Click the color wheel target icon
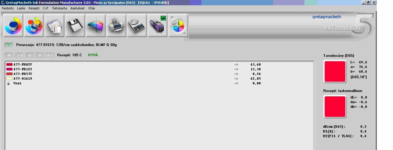The width and height of the screenshot is (393, 150). [178, 26]
